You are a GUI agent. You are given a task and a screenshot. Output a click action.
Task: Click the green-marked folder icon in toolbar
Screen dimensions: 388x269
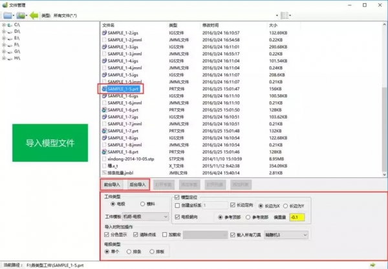click(21, 15)
